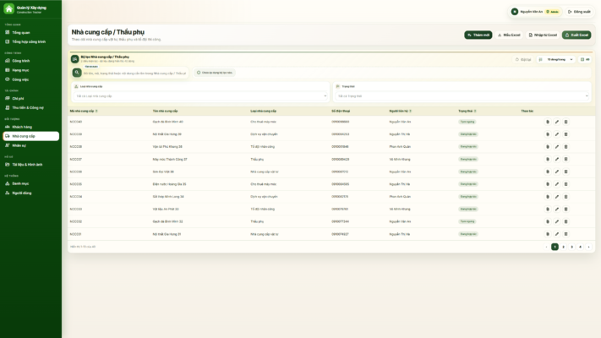Viewport: 601px width, 338px height.
Task: Click the green search magnifier icon
Action: coord(77,73)
